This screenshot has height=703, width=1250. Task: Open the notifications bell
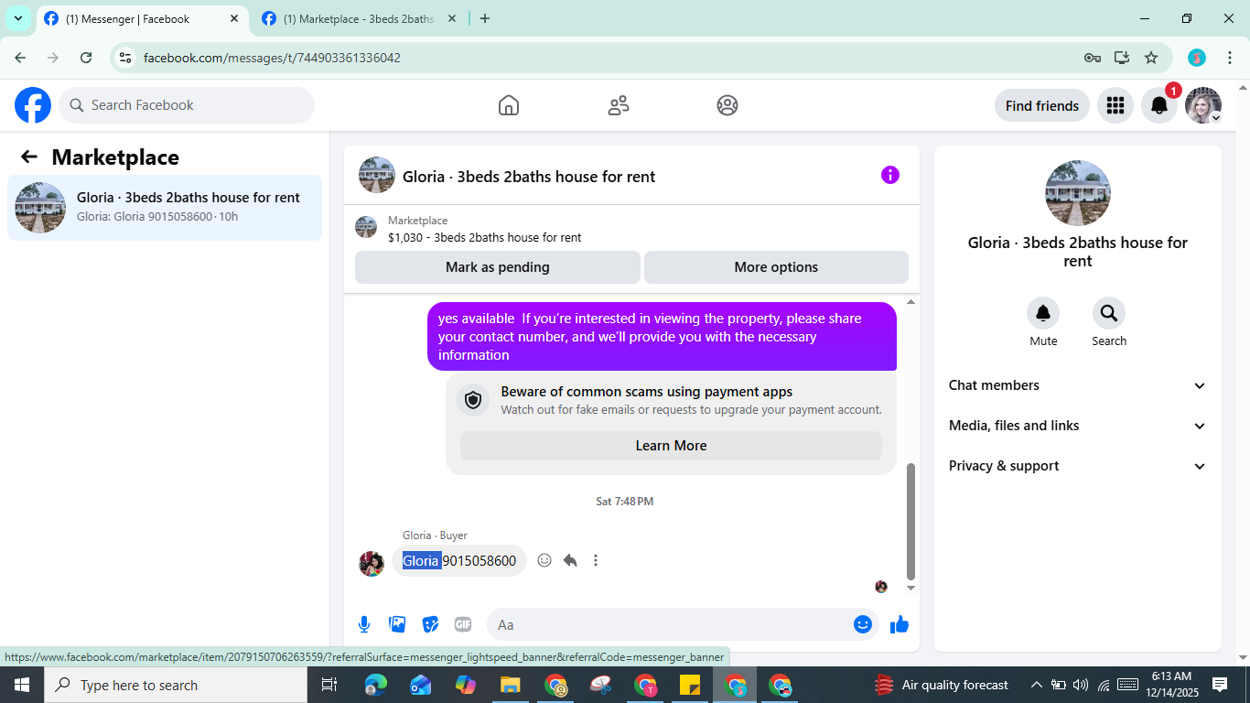[1159, 105]
